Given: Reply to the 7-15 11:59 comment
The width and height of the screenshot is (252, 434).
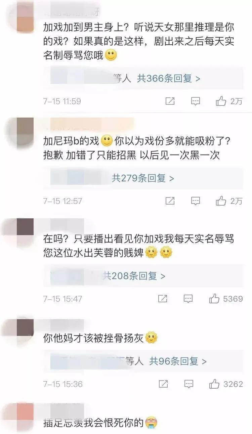Looking at the screenshot, I should pyautogui.click(x=196, y=101).
